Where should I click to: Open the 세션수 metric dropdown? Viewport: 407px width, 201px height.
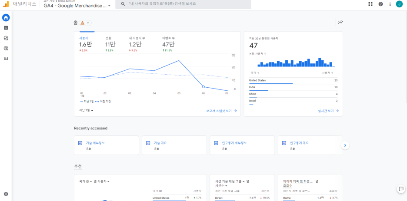(x=221, y=186)
